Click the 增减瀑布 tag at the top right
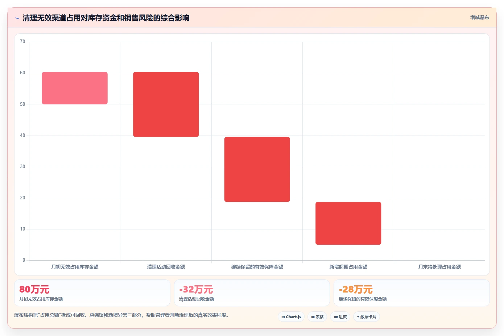This screenshot has height=336, width=504. point(479,17)
